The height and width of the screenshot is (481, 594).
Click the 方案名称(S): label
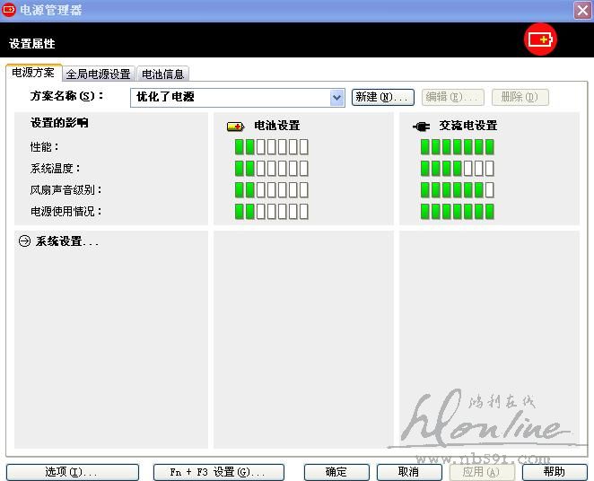[x=66, y=96]
